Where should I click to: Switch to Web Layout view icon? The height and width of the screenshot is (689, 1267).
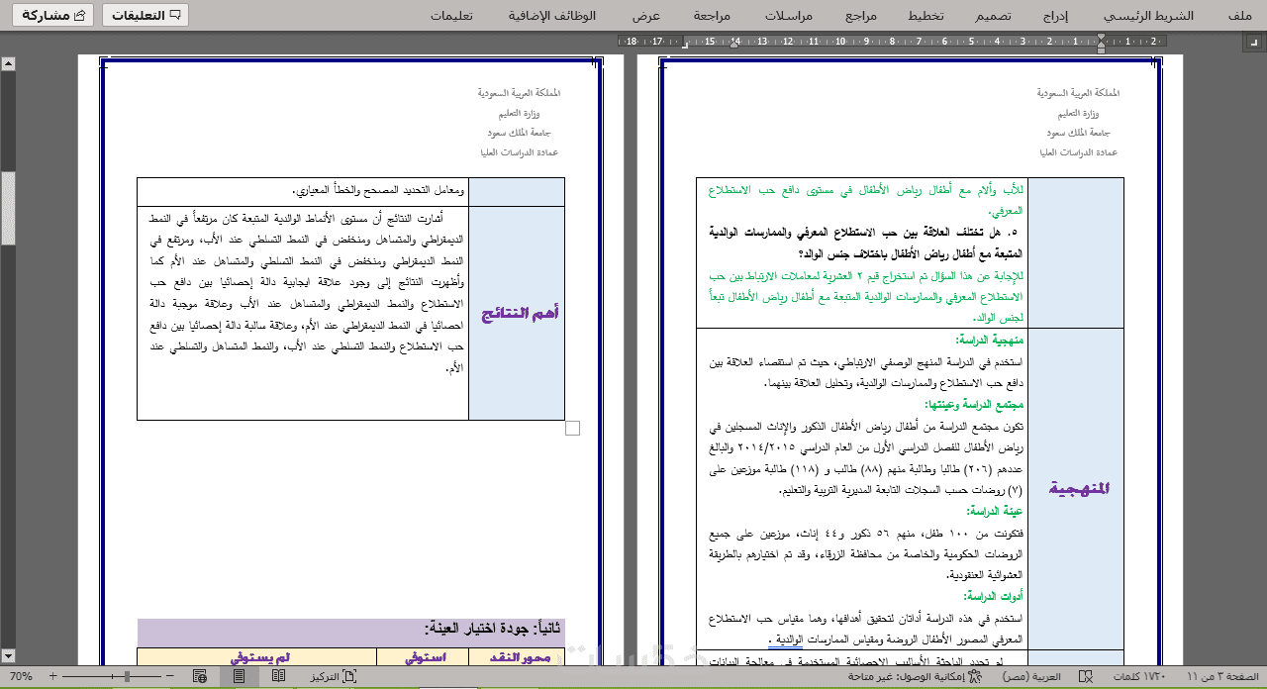(200, 676)
